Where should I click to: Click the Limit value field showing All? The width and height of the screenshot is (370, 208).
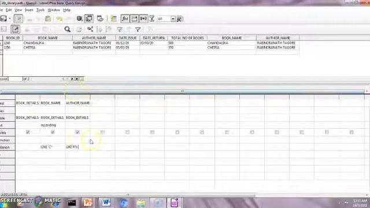[164, 19]
